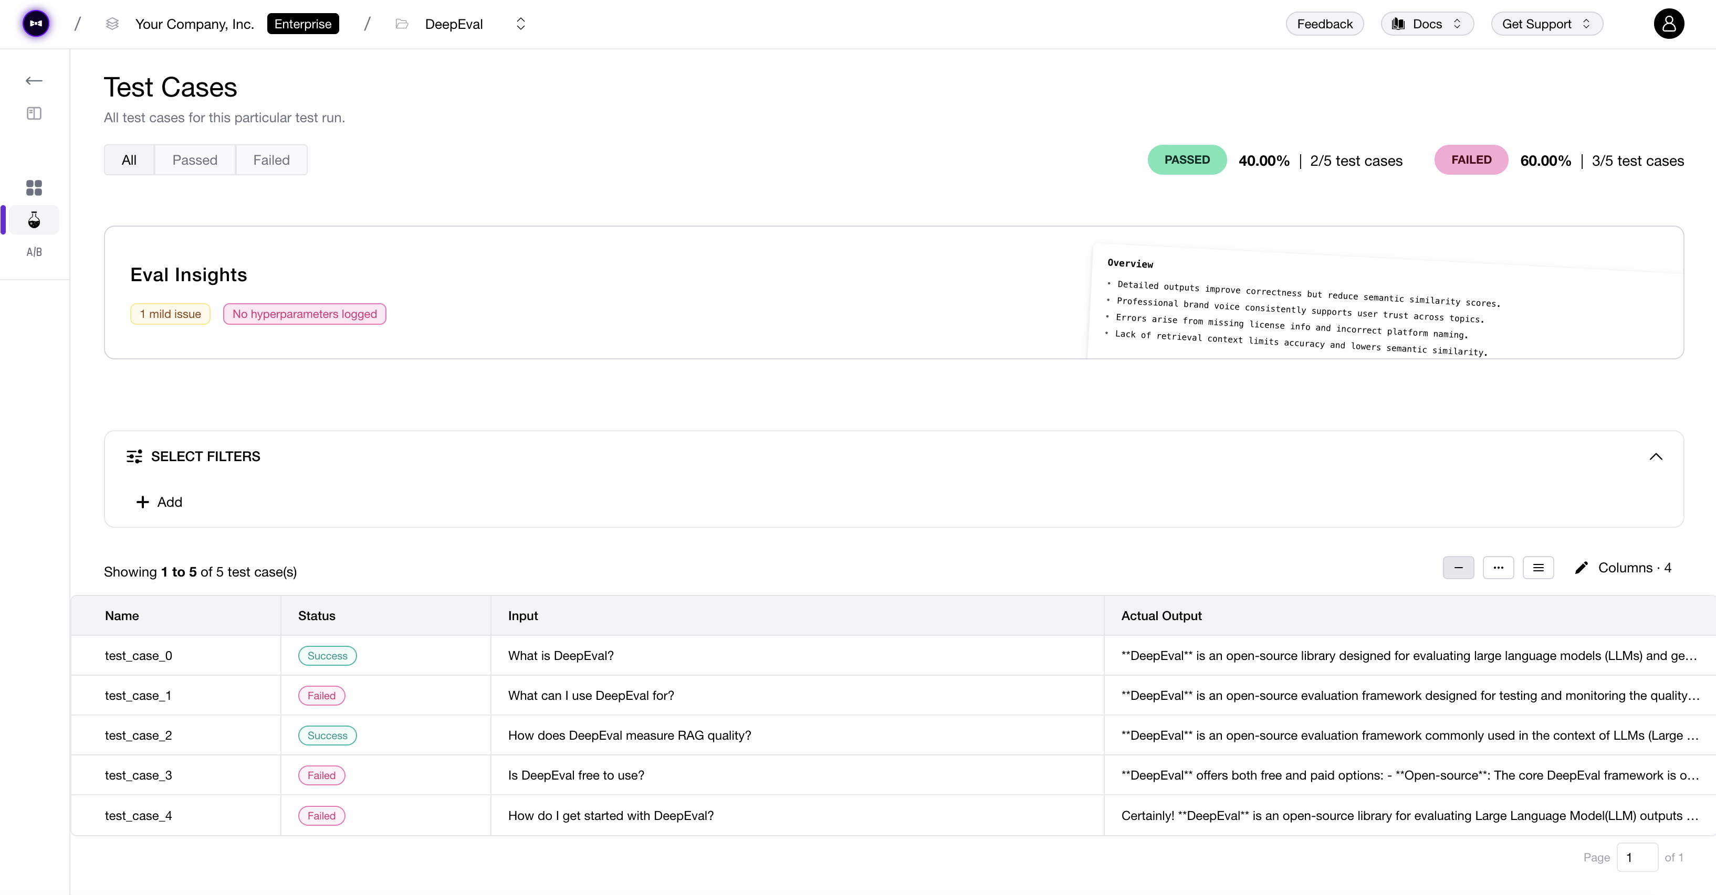Image resolution: width=1716 pixels, height=895 pixels.
Task: Collapse the Select Filters panel
Action: click(x=1657, y=456)
